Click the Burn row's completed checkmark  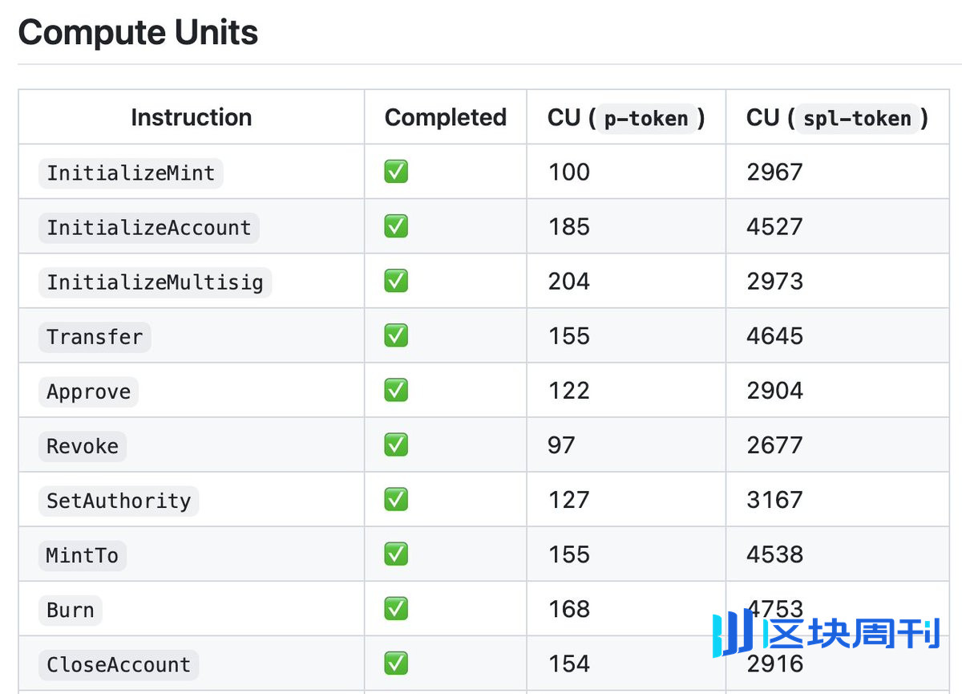click(x=396, y=608)
